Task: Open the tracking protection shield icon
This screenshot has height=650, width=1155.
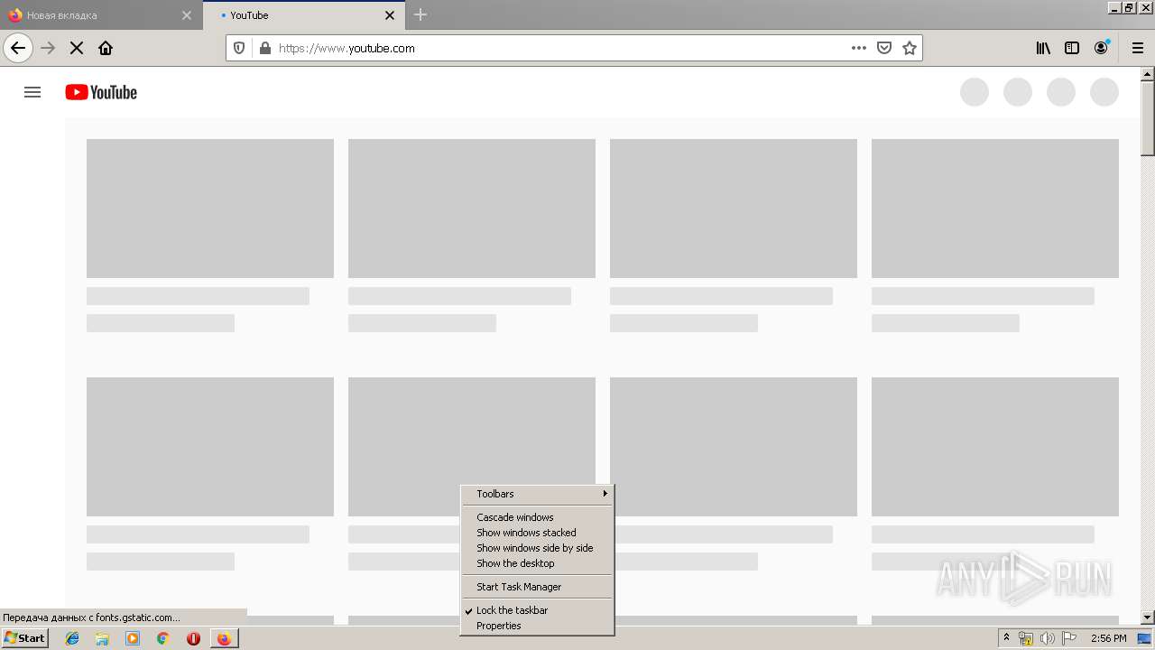Action: (239, 48)
